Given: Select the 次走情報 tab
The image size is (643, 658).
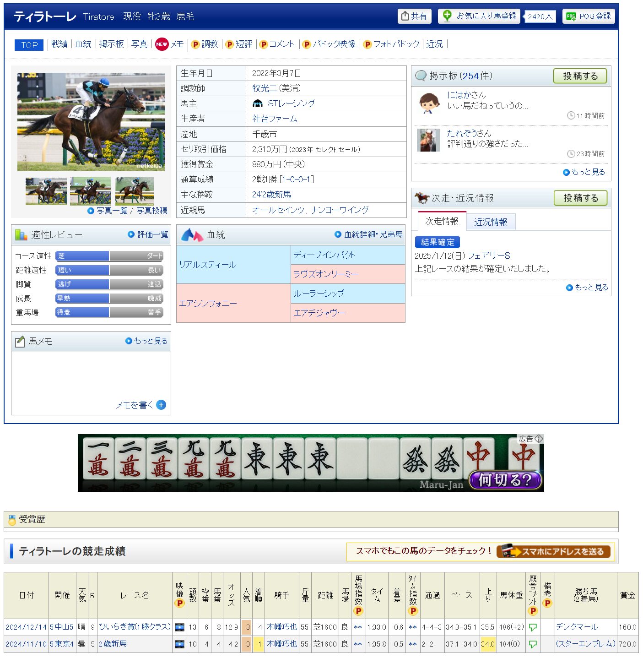Looking at the screenshot, I should [442, 221].
